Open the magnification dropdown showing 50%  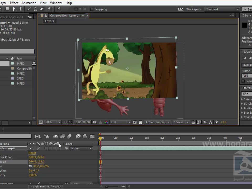pyautogui.click(x=52, y=122)
